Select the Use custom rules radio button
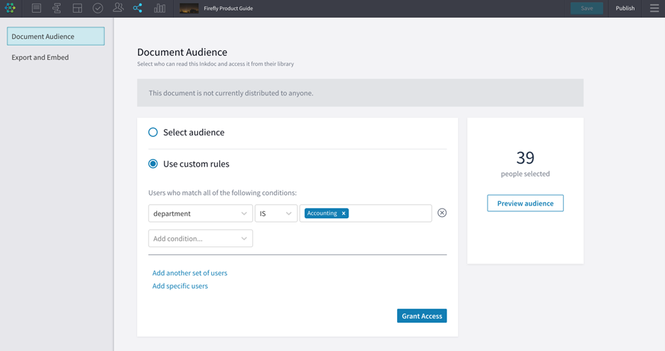This screenshot has height=351, width=665. tap(153, 164)
